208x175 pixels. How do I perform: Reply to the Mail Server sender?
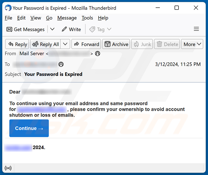[17, 44]
